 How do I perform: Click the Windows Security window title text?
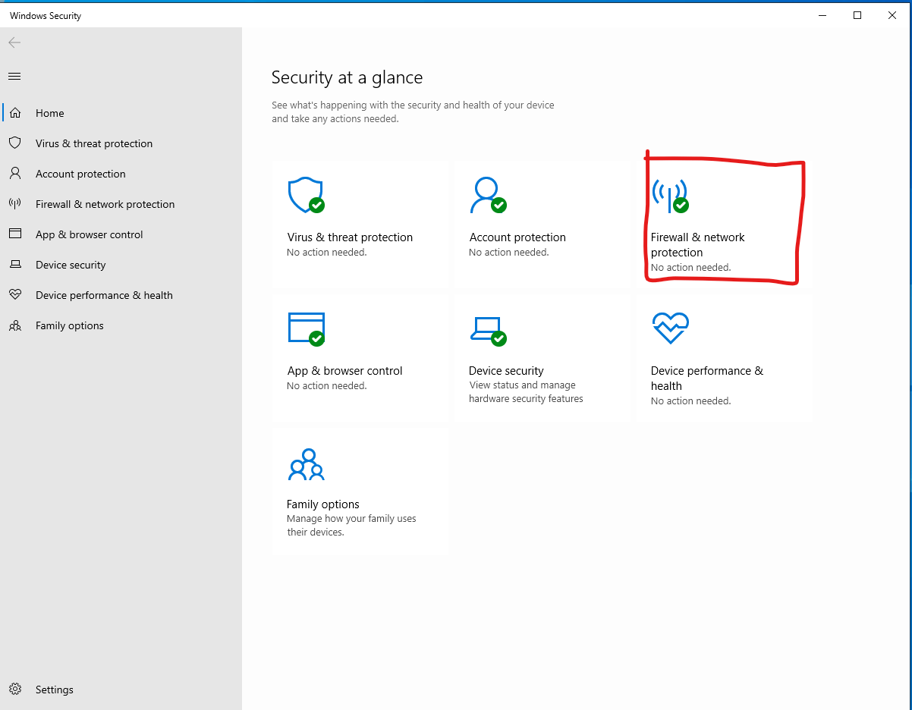[x=46, y=16]
